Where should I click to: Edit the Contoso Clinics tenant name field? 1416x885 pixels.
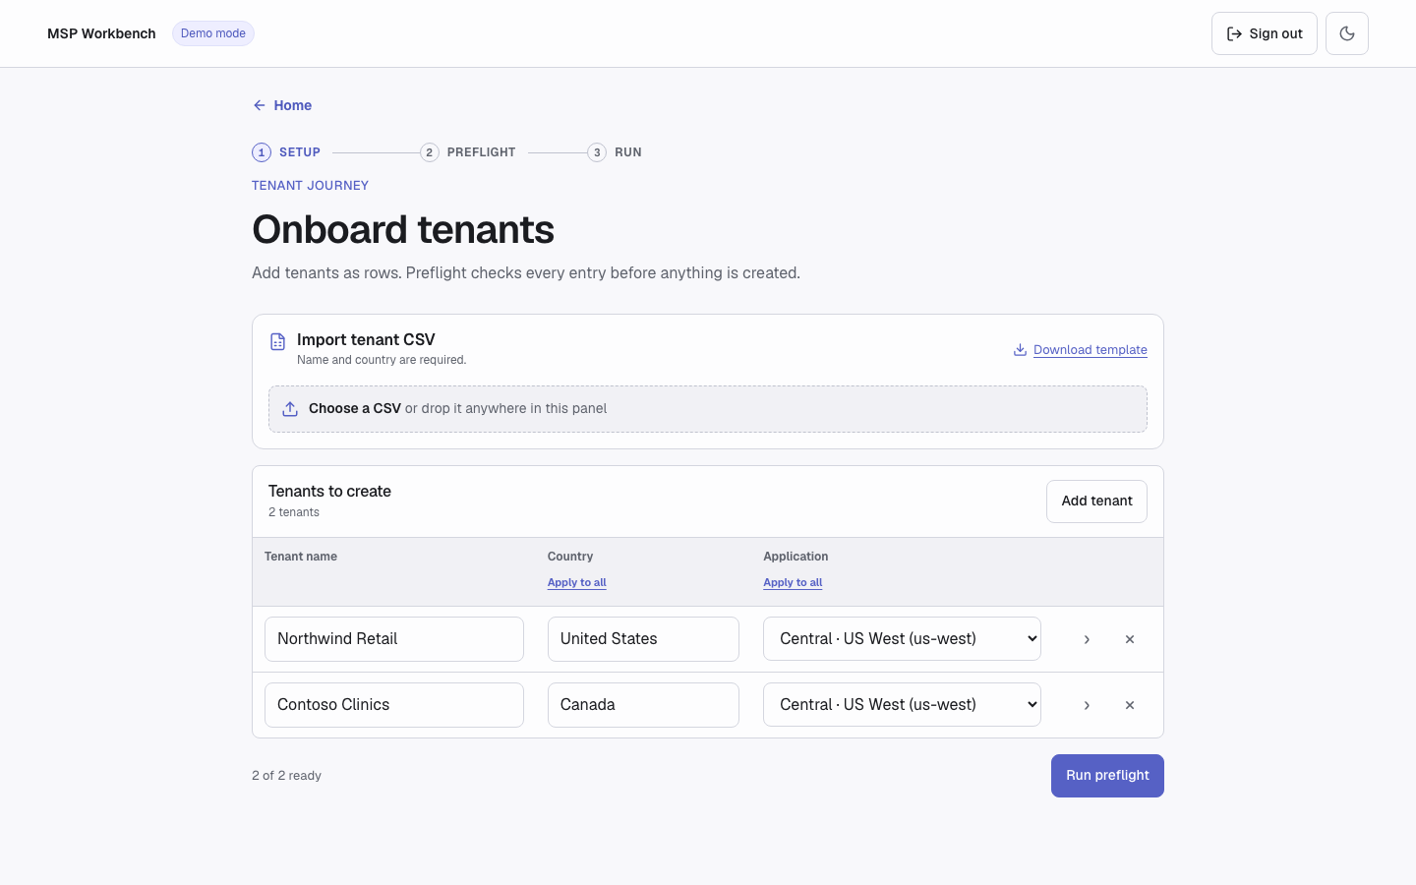pos(394,705)
